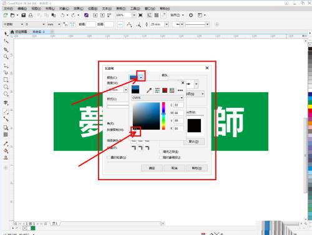Viewport: 312px width, 235px height.
Task: Select the Ellipse tool in toolbox
Action: point(6,87)
